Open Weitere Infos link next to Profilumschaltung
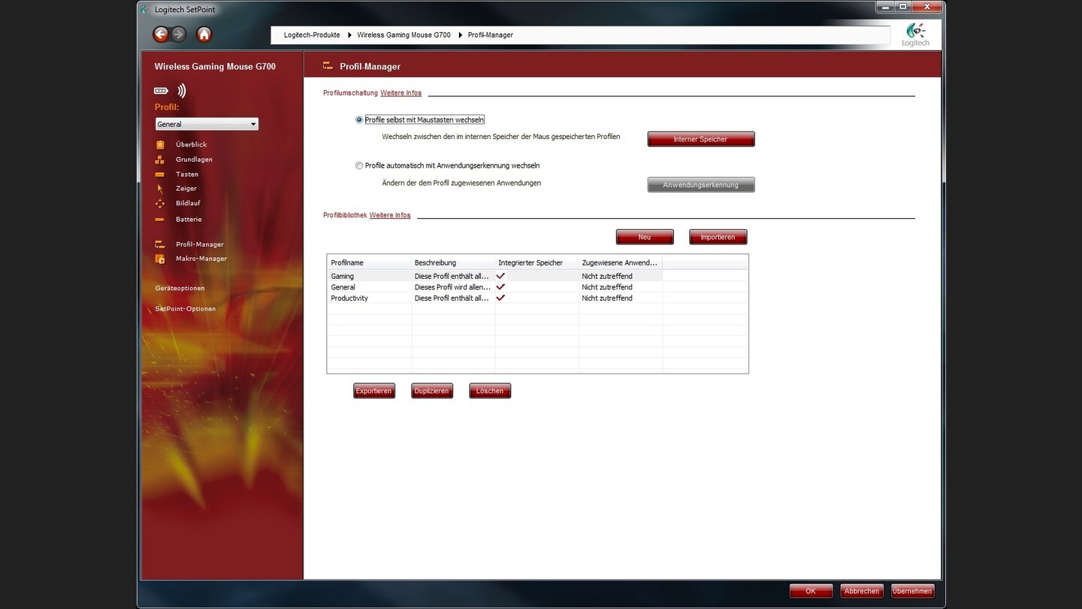This screenshot has width=1082, height=609. pyautogui.click(x=401, y=93)
